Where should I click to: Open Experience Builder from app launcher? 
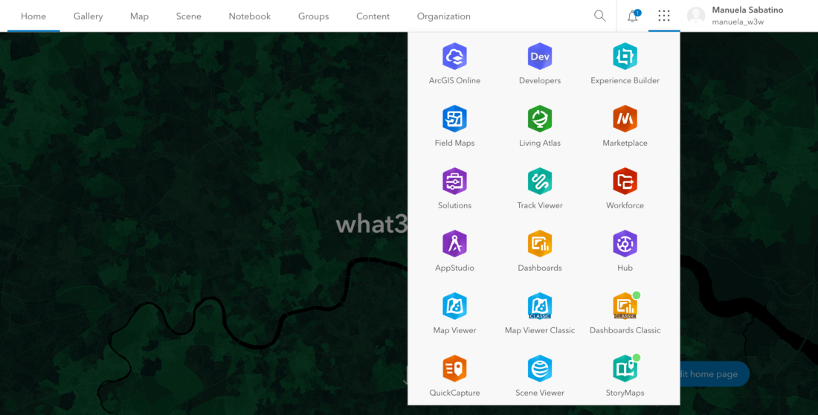[625, 64]
